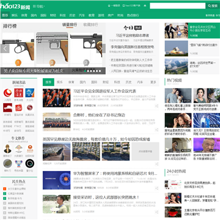The height and width of the screenshot is (220, 220).
Task: Click the 搜索 magnifier button
Action: click(x=213, y=6)
